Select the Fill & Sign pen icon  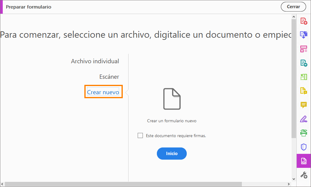pos(304,119)
